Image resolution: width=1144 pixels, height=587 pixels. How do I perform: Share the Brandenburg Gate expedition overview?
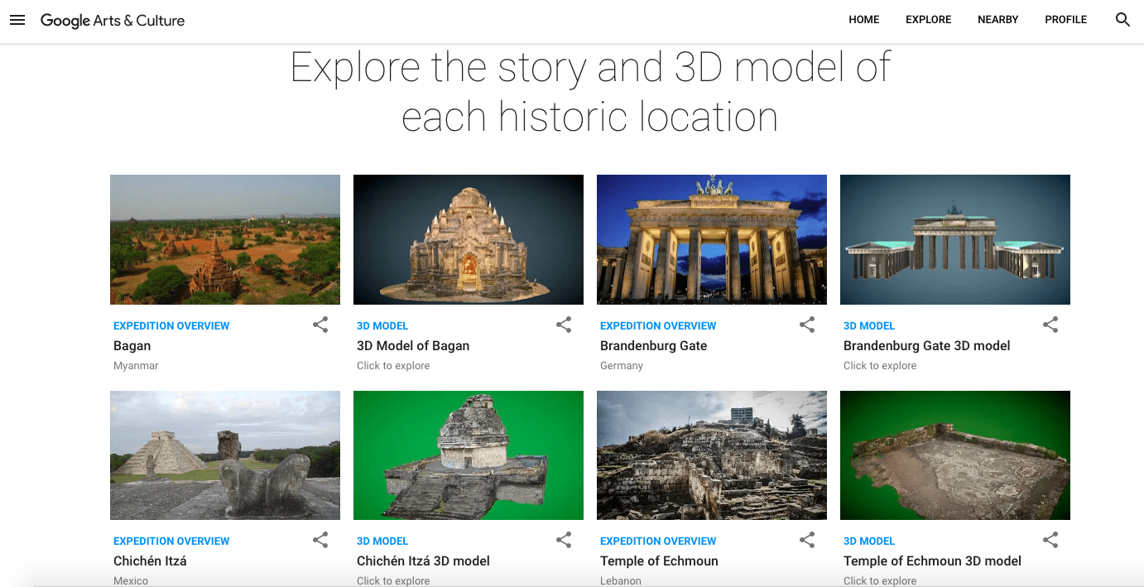pos(807,325)
